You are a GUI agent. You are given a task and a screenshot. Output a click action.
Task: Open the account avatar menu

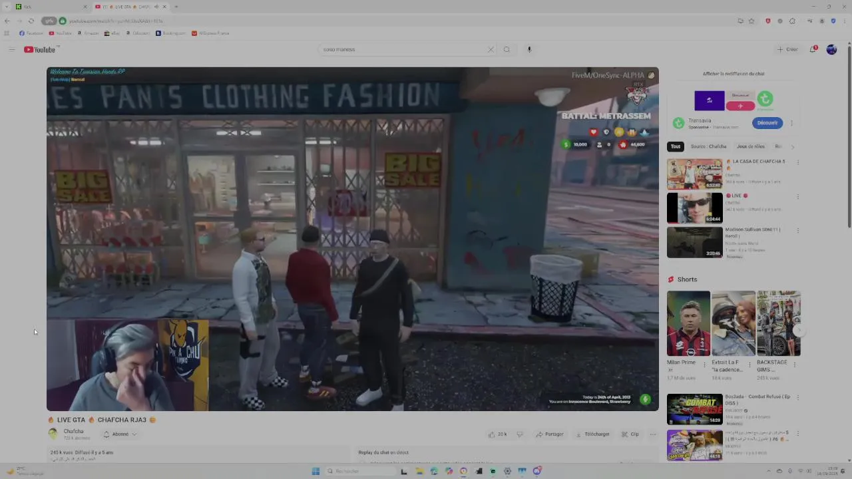coord(831,49)
